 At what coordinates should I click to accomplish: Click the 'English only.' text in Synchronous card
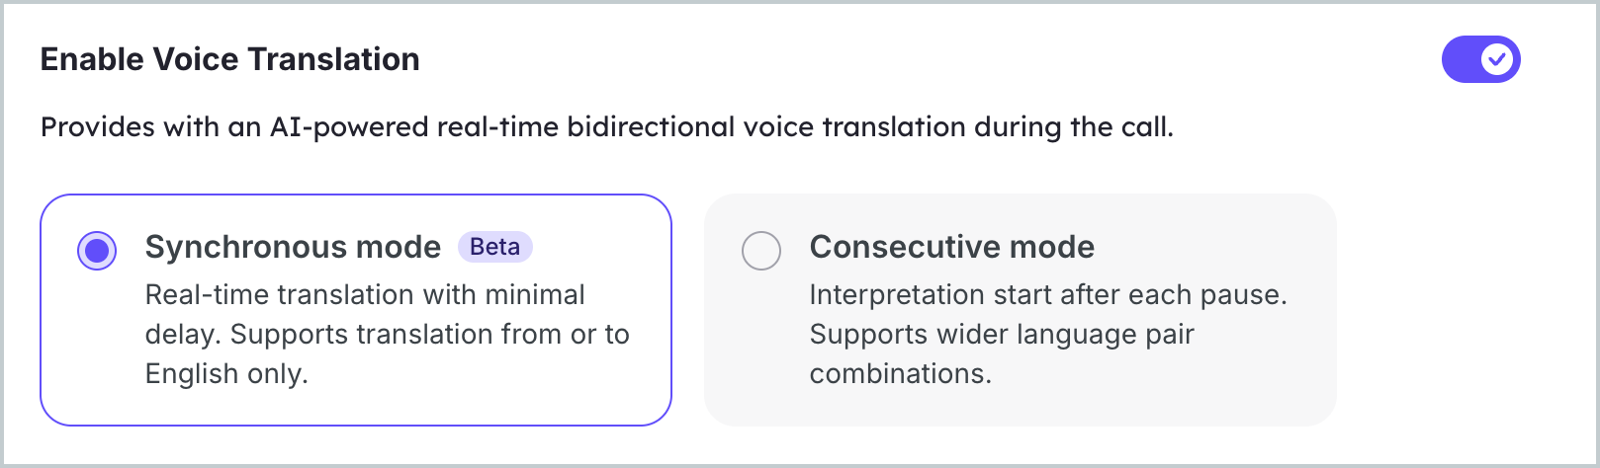[x=226, y=374]
